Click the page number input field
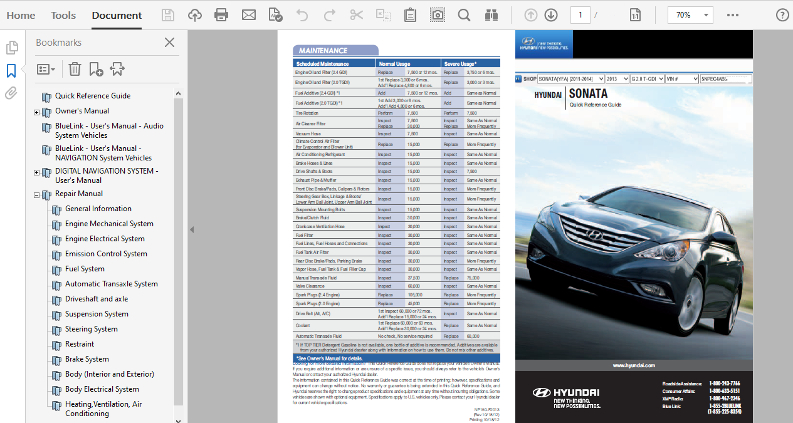Viewport: 793px width, 423px height. point(580,15)
